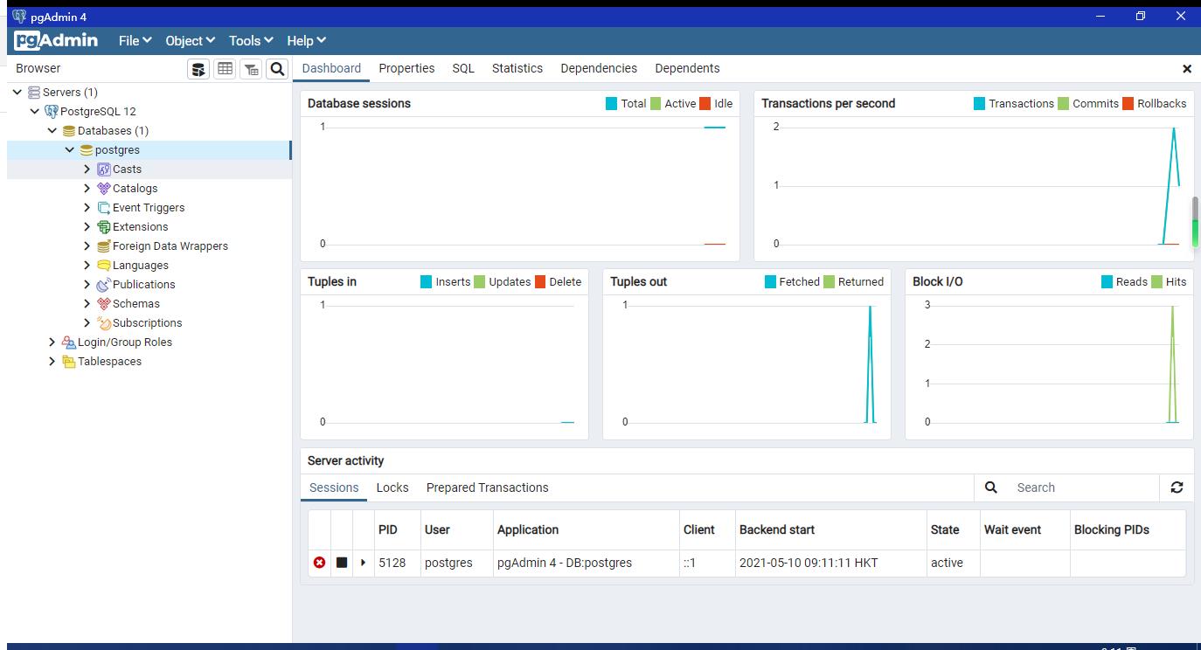The width and height of the screenshot is (1201, 650).
Task: Click the Publications node icon
Action: tap(104, 285)
